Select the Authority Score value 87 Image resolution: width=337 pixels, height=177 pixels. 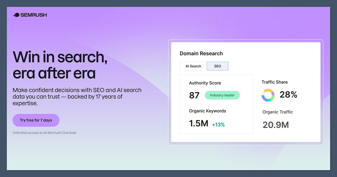[194, 96]
